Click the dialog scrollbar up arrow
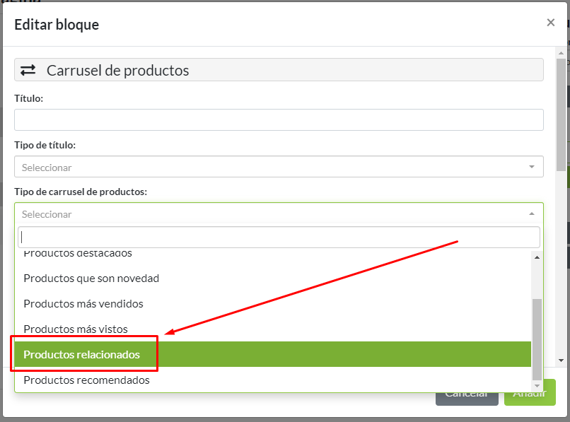 561,52
